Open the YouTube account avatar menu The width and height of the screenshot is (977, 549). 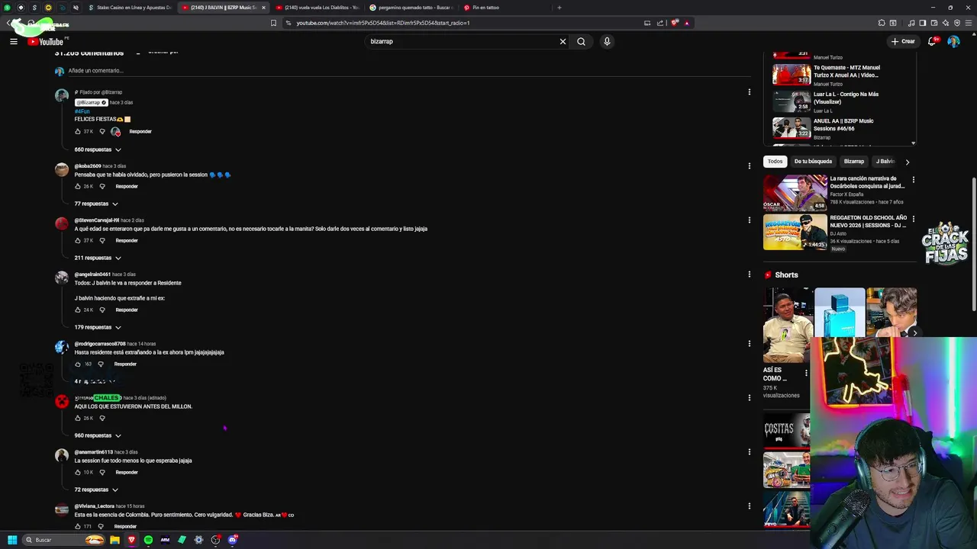click(953, 41)
